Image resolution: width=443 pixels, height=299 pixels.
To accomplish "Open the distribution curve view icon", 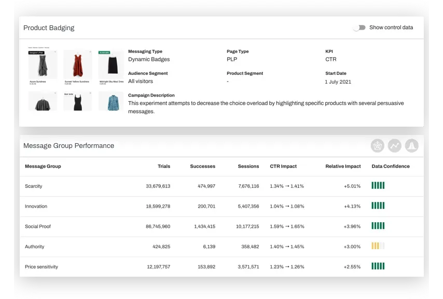I will pyautogui.click(x=412, y=146).
